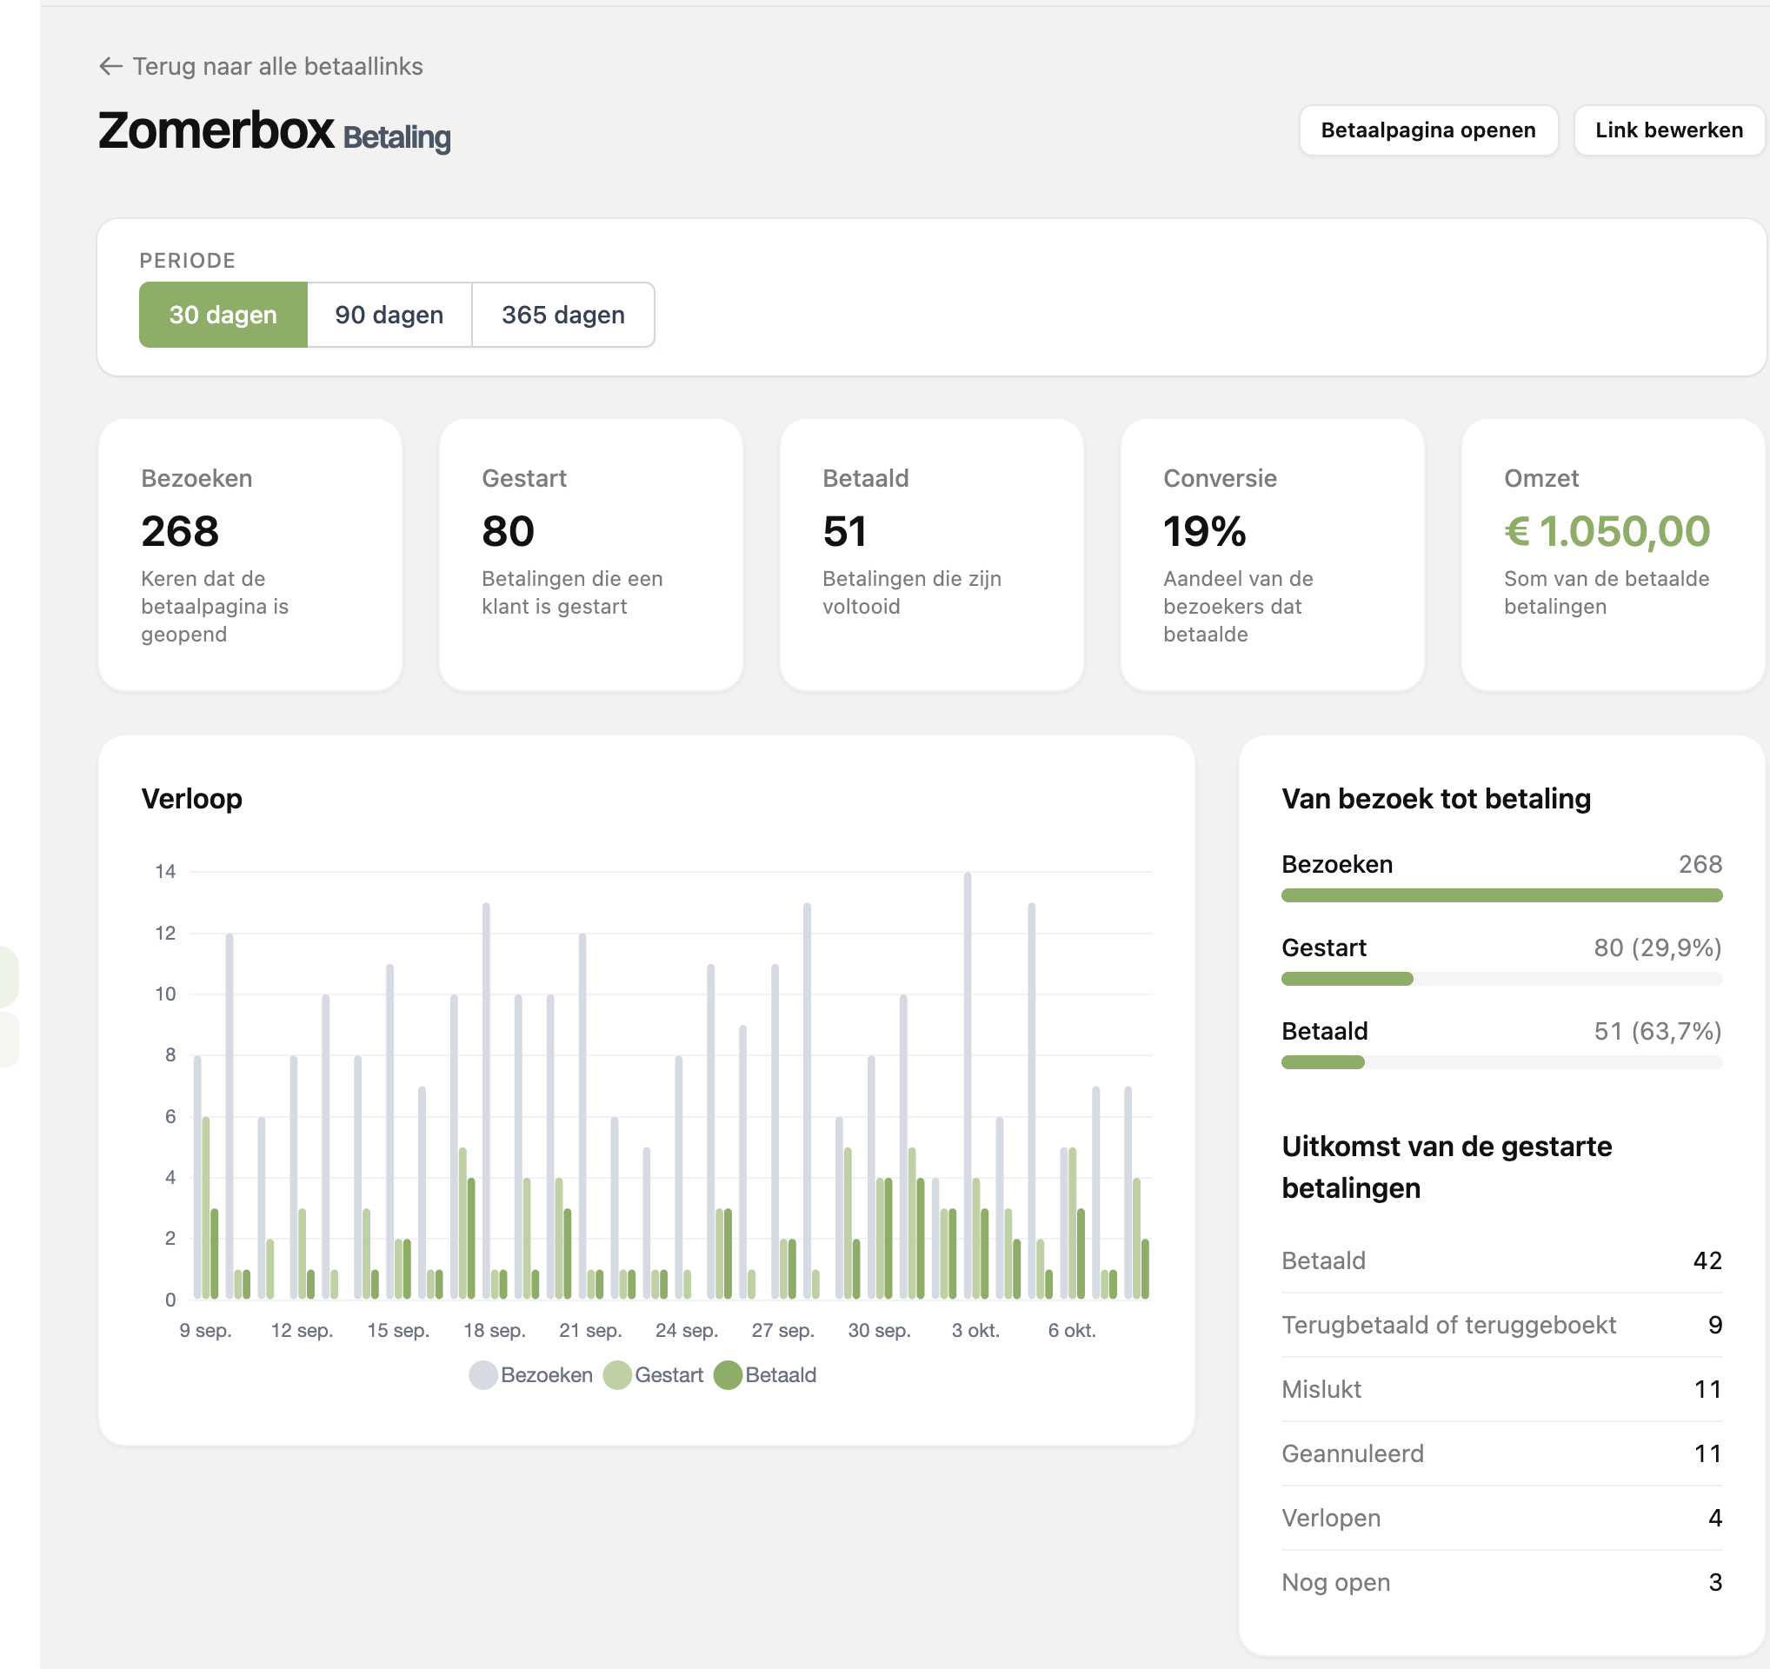Click the Mislukt outcome row
This screenshot has width=1770, height=1669.
(1501, 1388)
